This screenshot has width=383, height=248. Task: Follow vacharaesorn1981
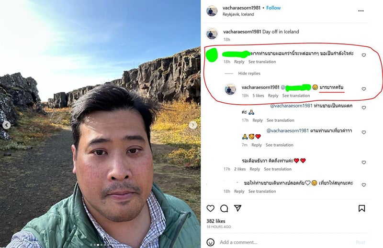pyautogui.click(x=273, y=8)
